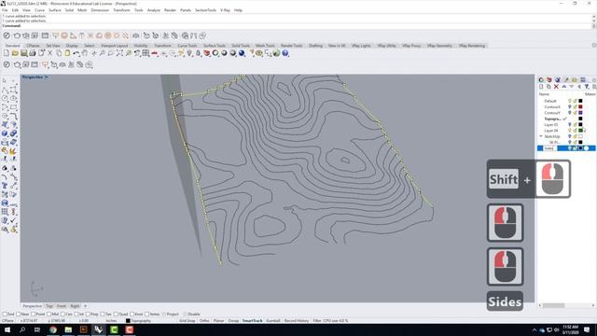Click the New file icon
Viewport: 597px width, 336px height.
[x=7, y=53]
